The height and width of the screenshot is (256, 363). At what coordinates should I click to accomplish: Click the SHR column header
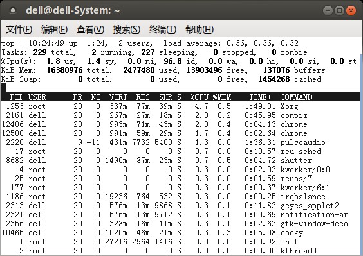165,97
